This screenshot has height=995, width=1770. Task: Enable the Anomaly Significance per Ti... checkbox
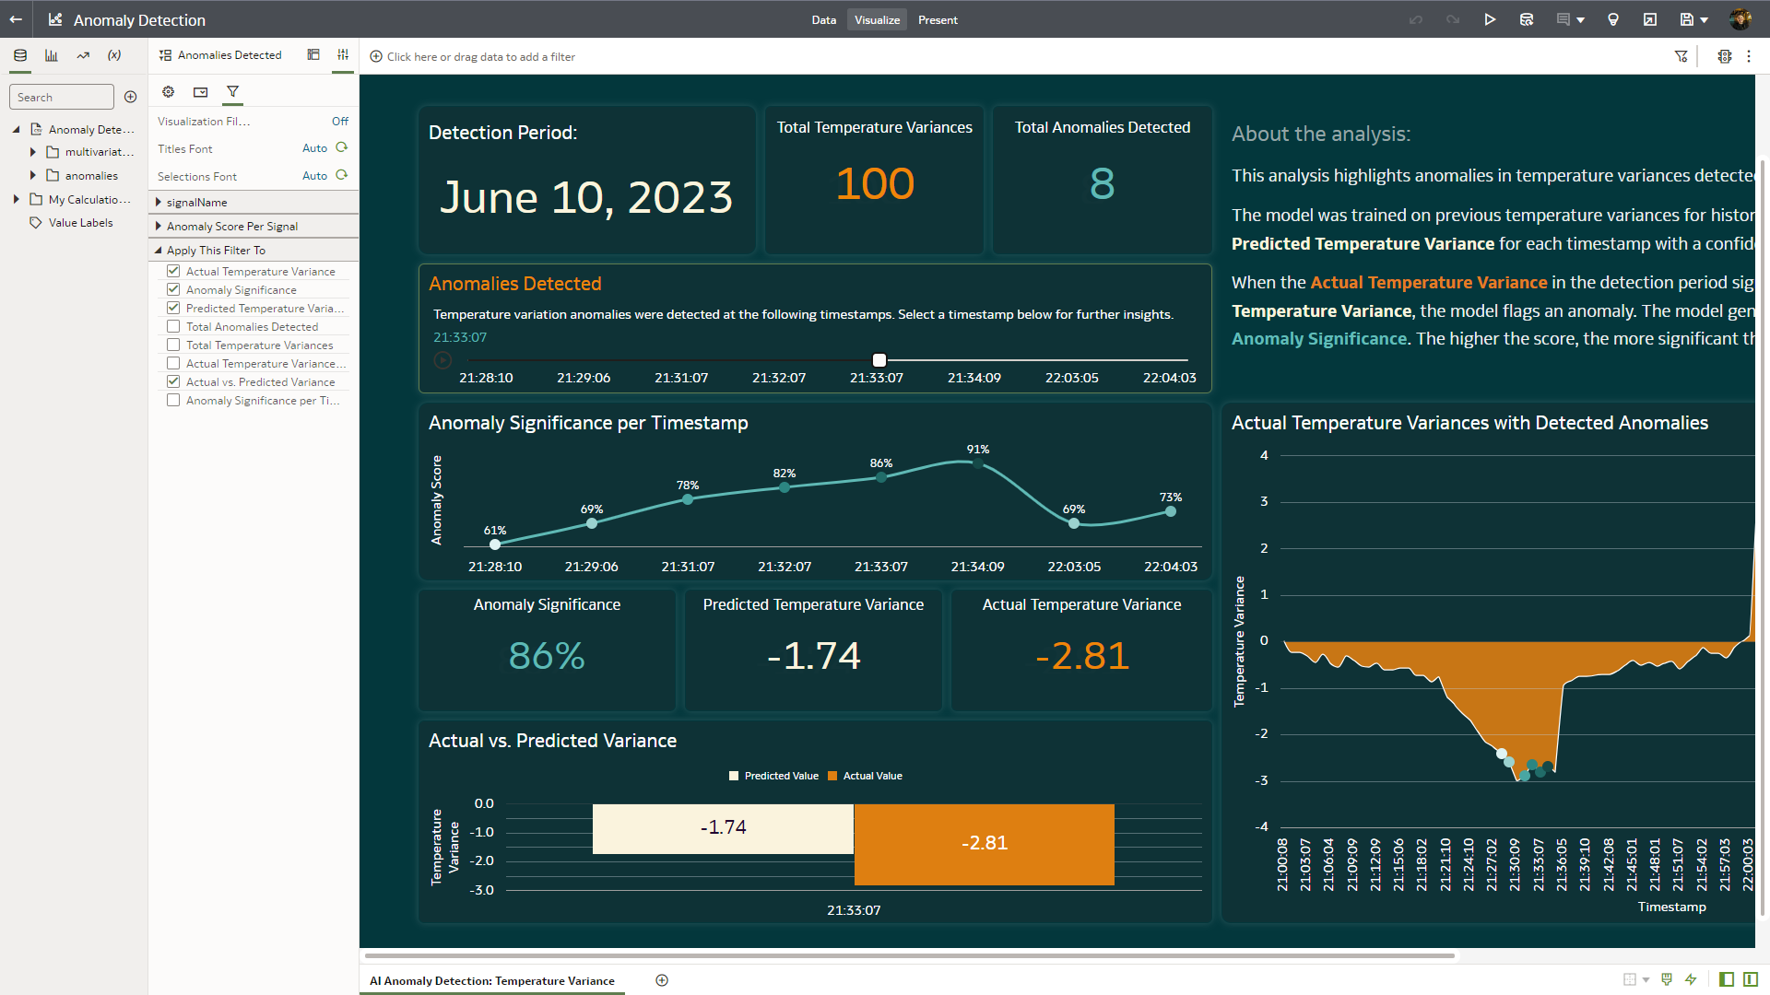click(173, 400)
